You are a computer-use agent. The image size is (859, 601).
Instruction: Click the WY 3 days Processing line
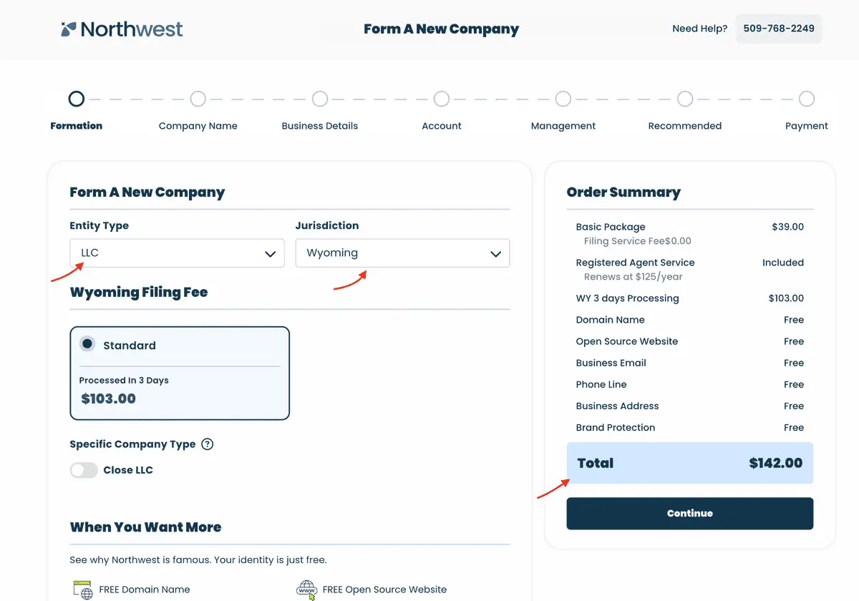pyautogui.click(x=690, y=298)
